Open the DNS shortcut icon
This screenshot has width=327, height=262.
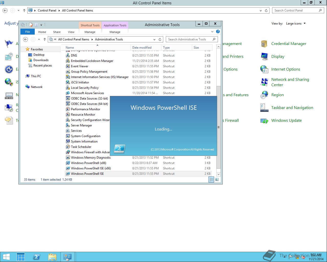68,55
